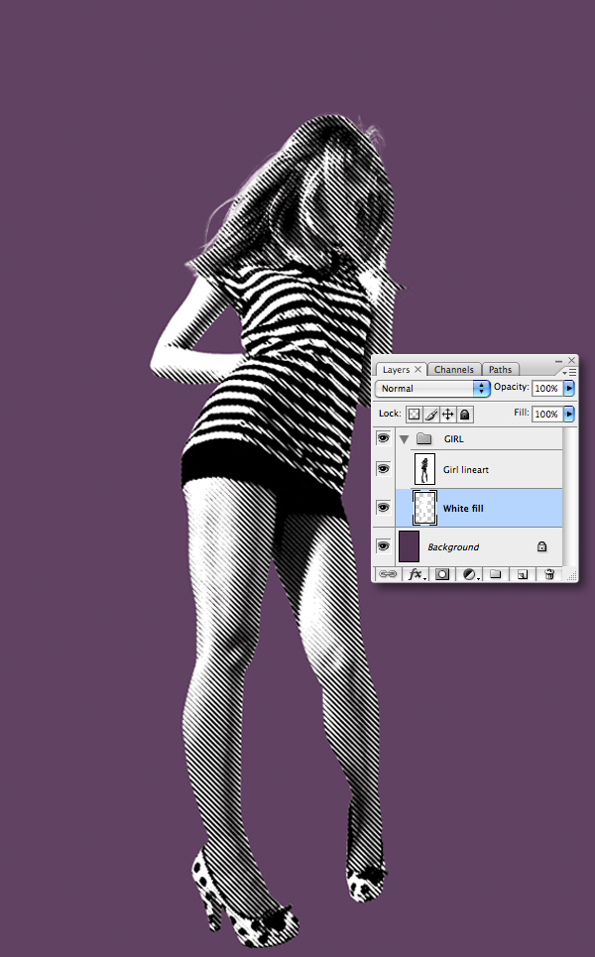Image resolution: width=595 pixels, height=957 pixels.
Task: Toggle Lock all padlock icon
Action: 464,415
